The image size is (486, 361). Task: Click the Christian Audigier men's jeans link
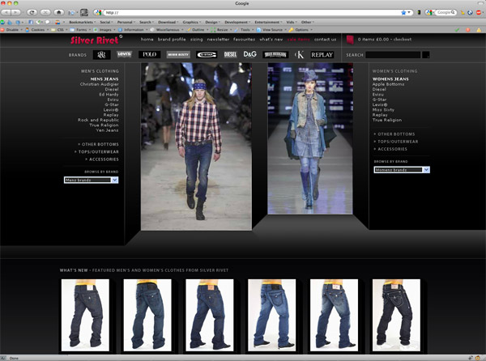coord(100,84)
